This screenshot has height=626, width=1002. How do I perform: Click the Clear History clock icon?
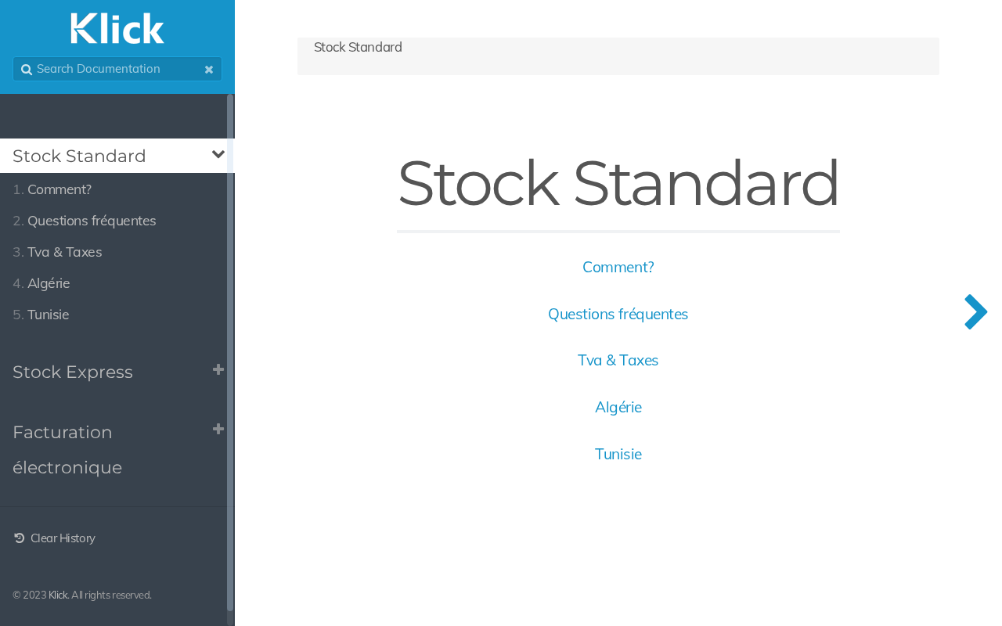[20, 538]
